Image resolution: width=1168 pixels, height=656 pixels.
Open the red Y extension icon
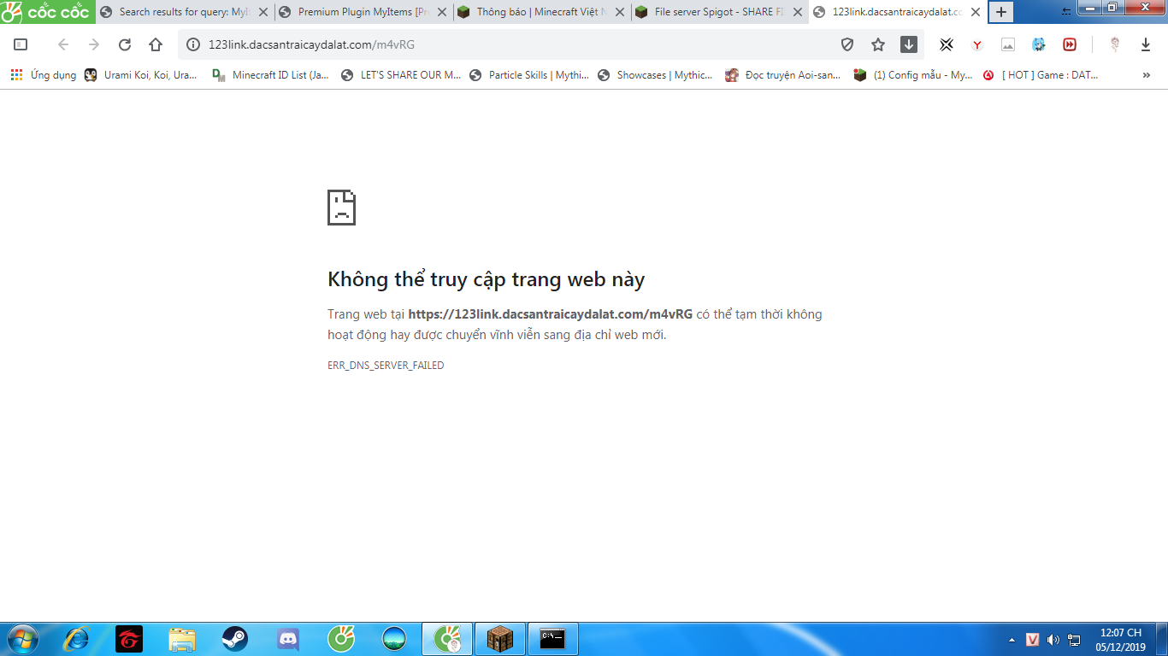(977, 44)
